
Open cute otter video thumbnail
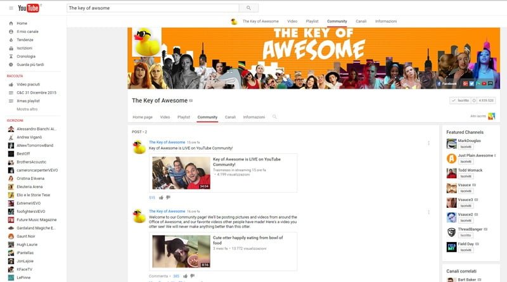click(181, 252)
